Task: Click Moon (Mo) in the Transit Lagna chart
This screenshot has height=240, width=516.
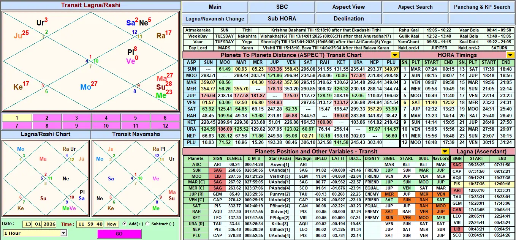Action: [x=86, y=87]
